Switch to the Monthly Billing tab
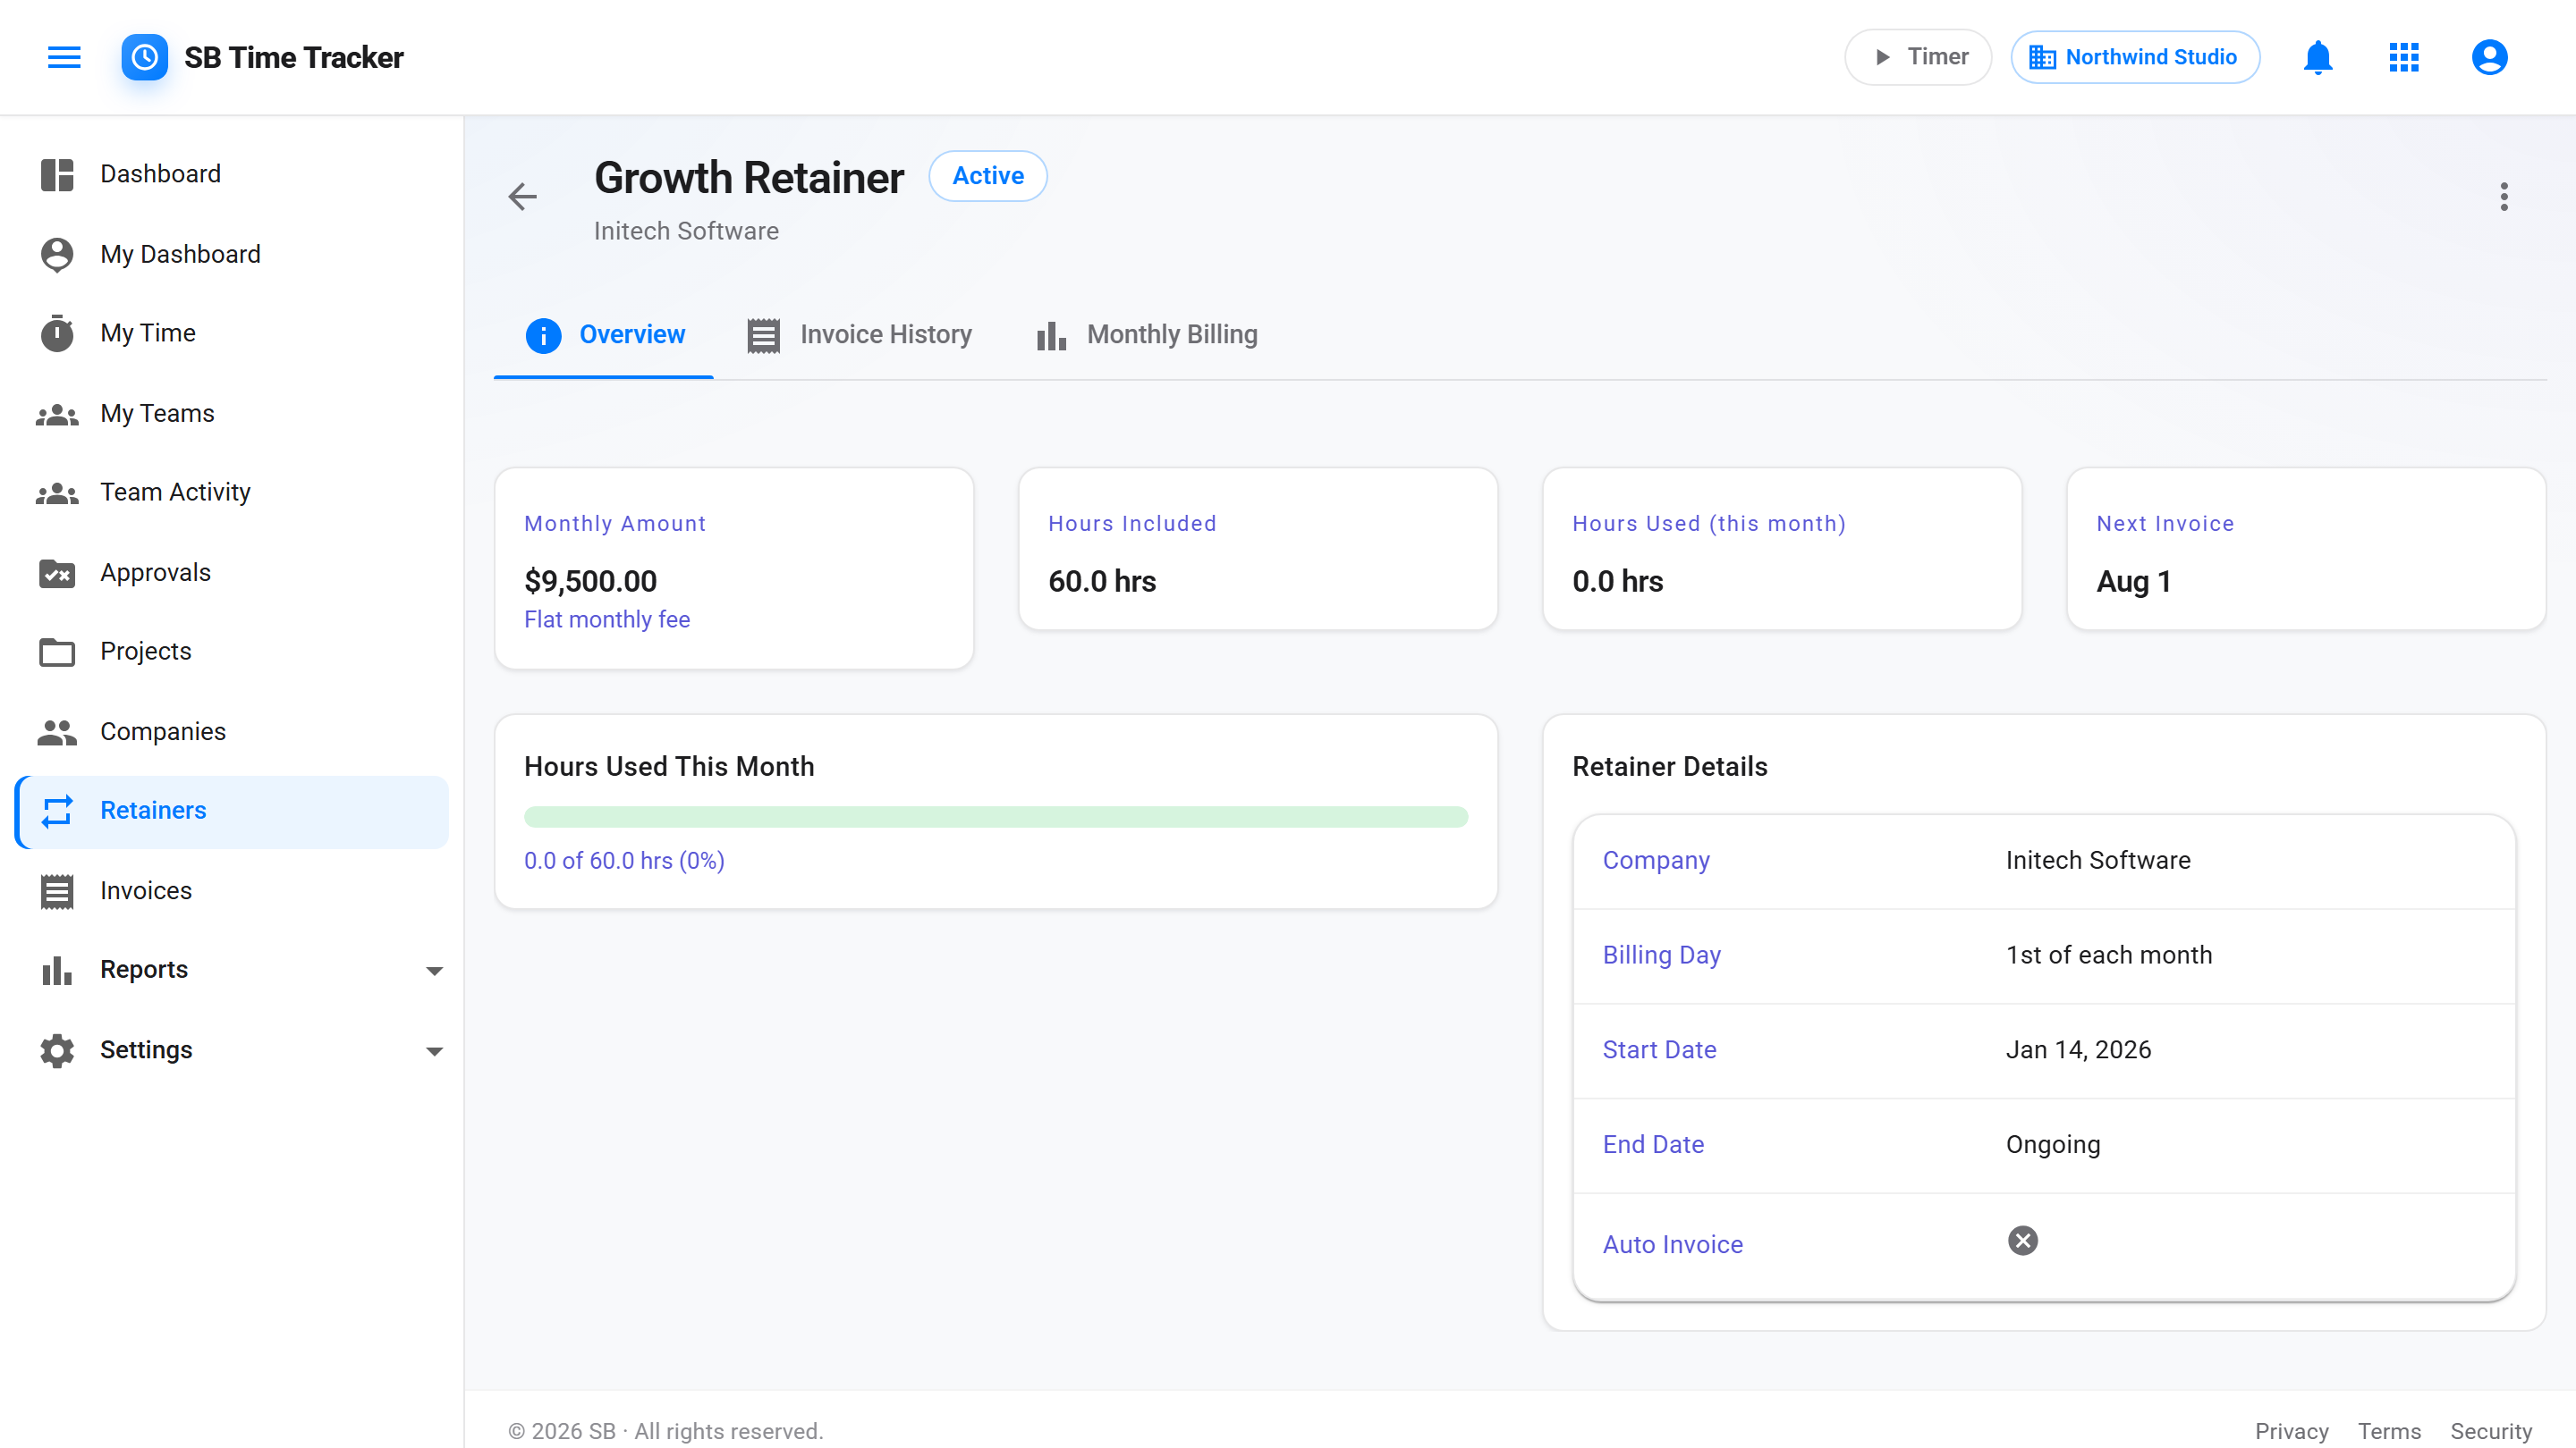The image size is (2576, 1448). pyautogui.click(x=1148, y=335)
